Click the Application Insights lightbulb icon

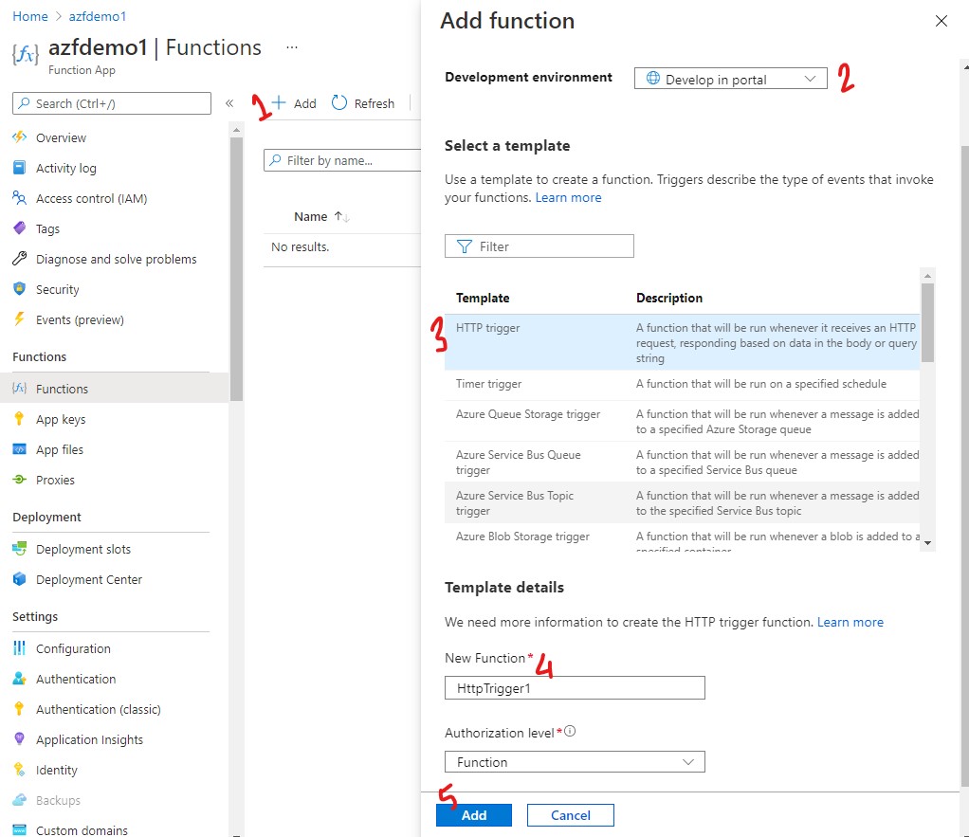(19, 739)
